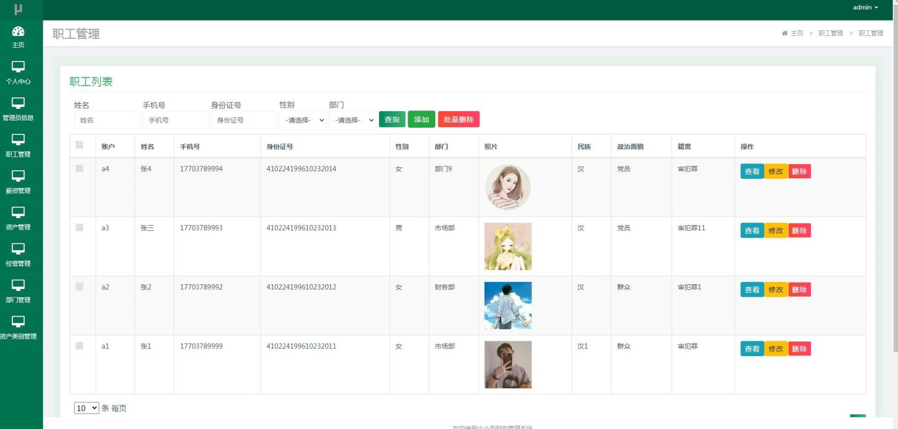This screenshot has width=898, height=429.
Task: Click 删除 for employee 张2
Action: pyautogui.click(x=799, y=289)
